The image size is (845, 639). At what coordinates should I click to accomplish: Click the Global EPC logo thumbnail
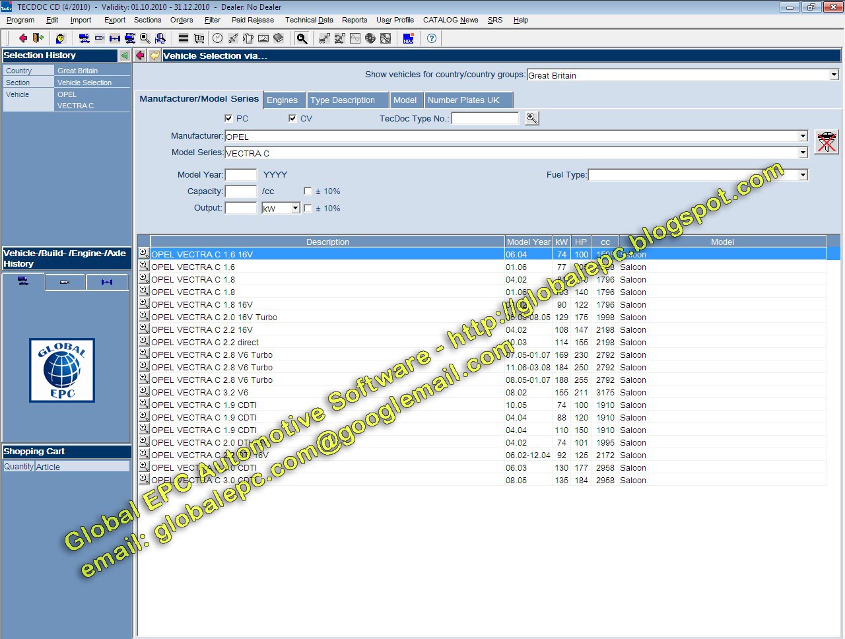pos(62,370)
